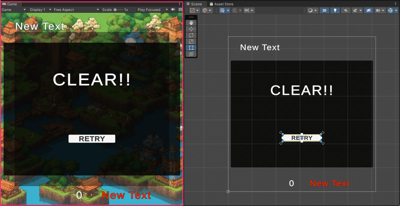
Task: Open the draw mode dropdown arrow
Action: tap(316, 10)
